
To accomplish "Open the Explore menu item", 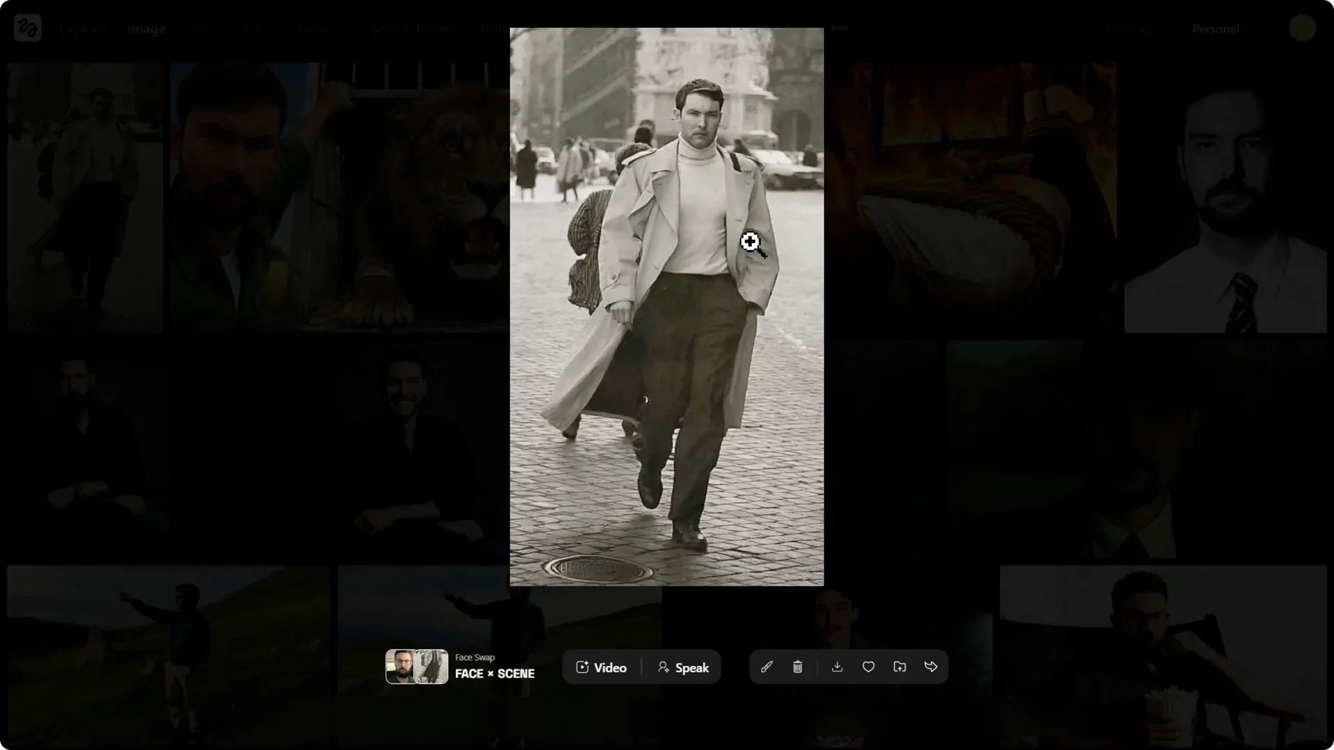I will click(82, 29).
